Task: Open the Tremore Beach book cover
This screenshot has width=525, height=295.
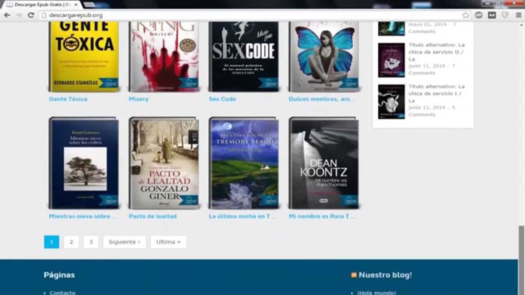Action: (x=244, y=163)
